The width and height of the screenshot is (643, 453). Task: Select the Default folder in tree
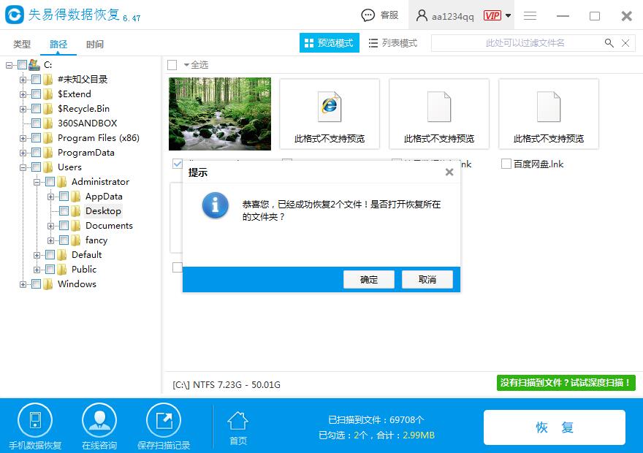click(x=86, y=255)
